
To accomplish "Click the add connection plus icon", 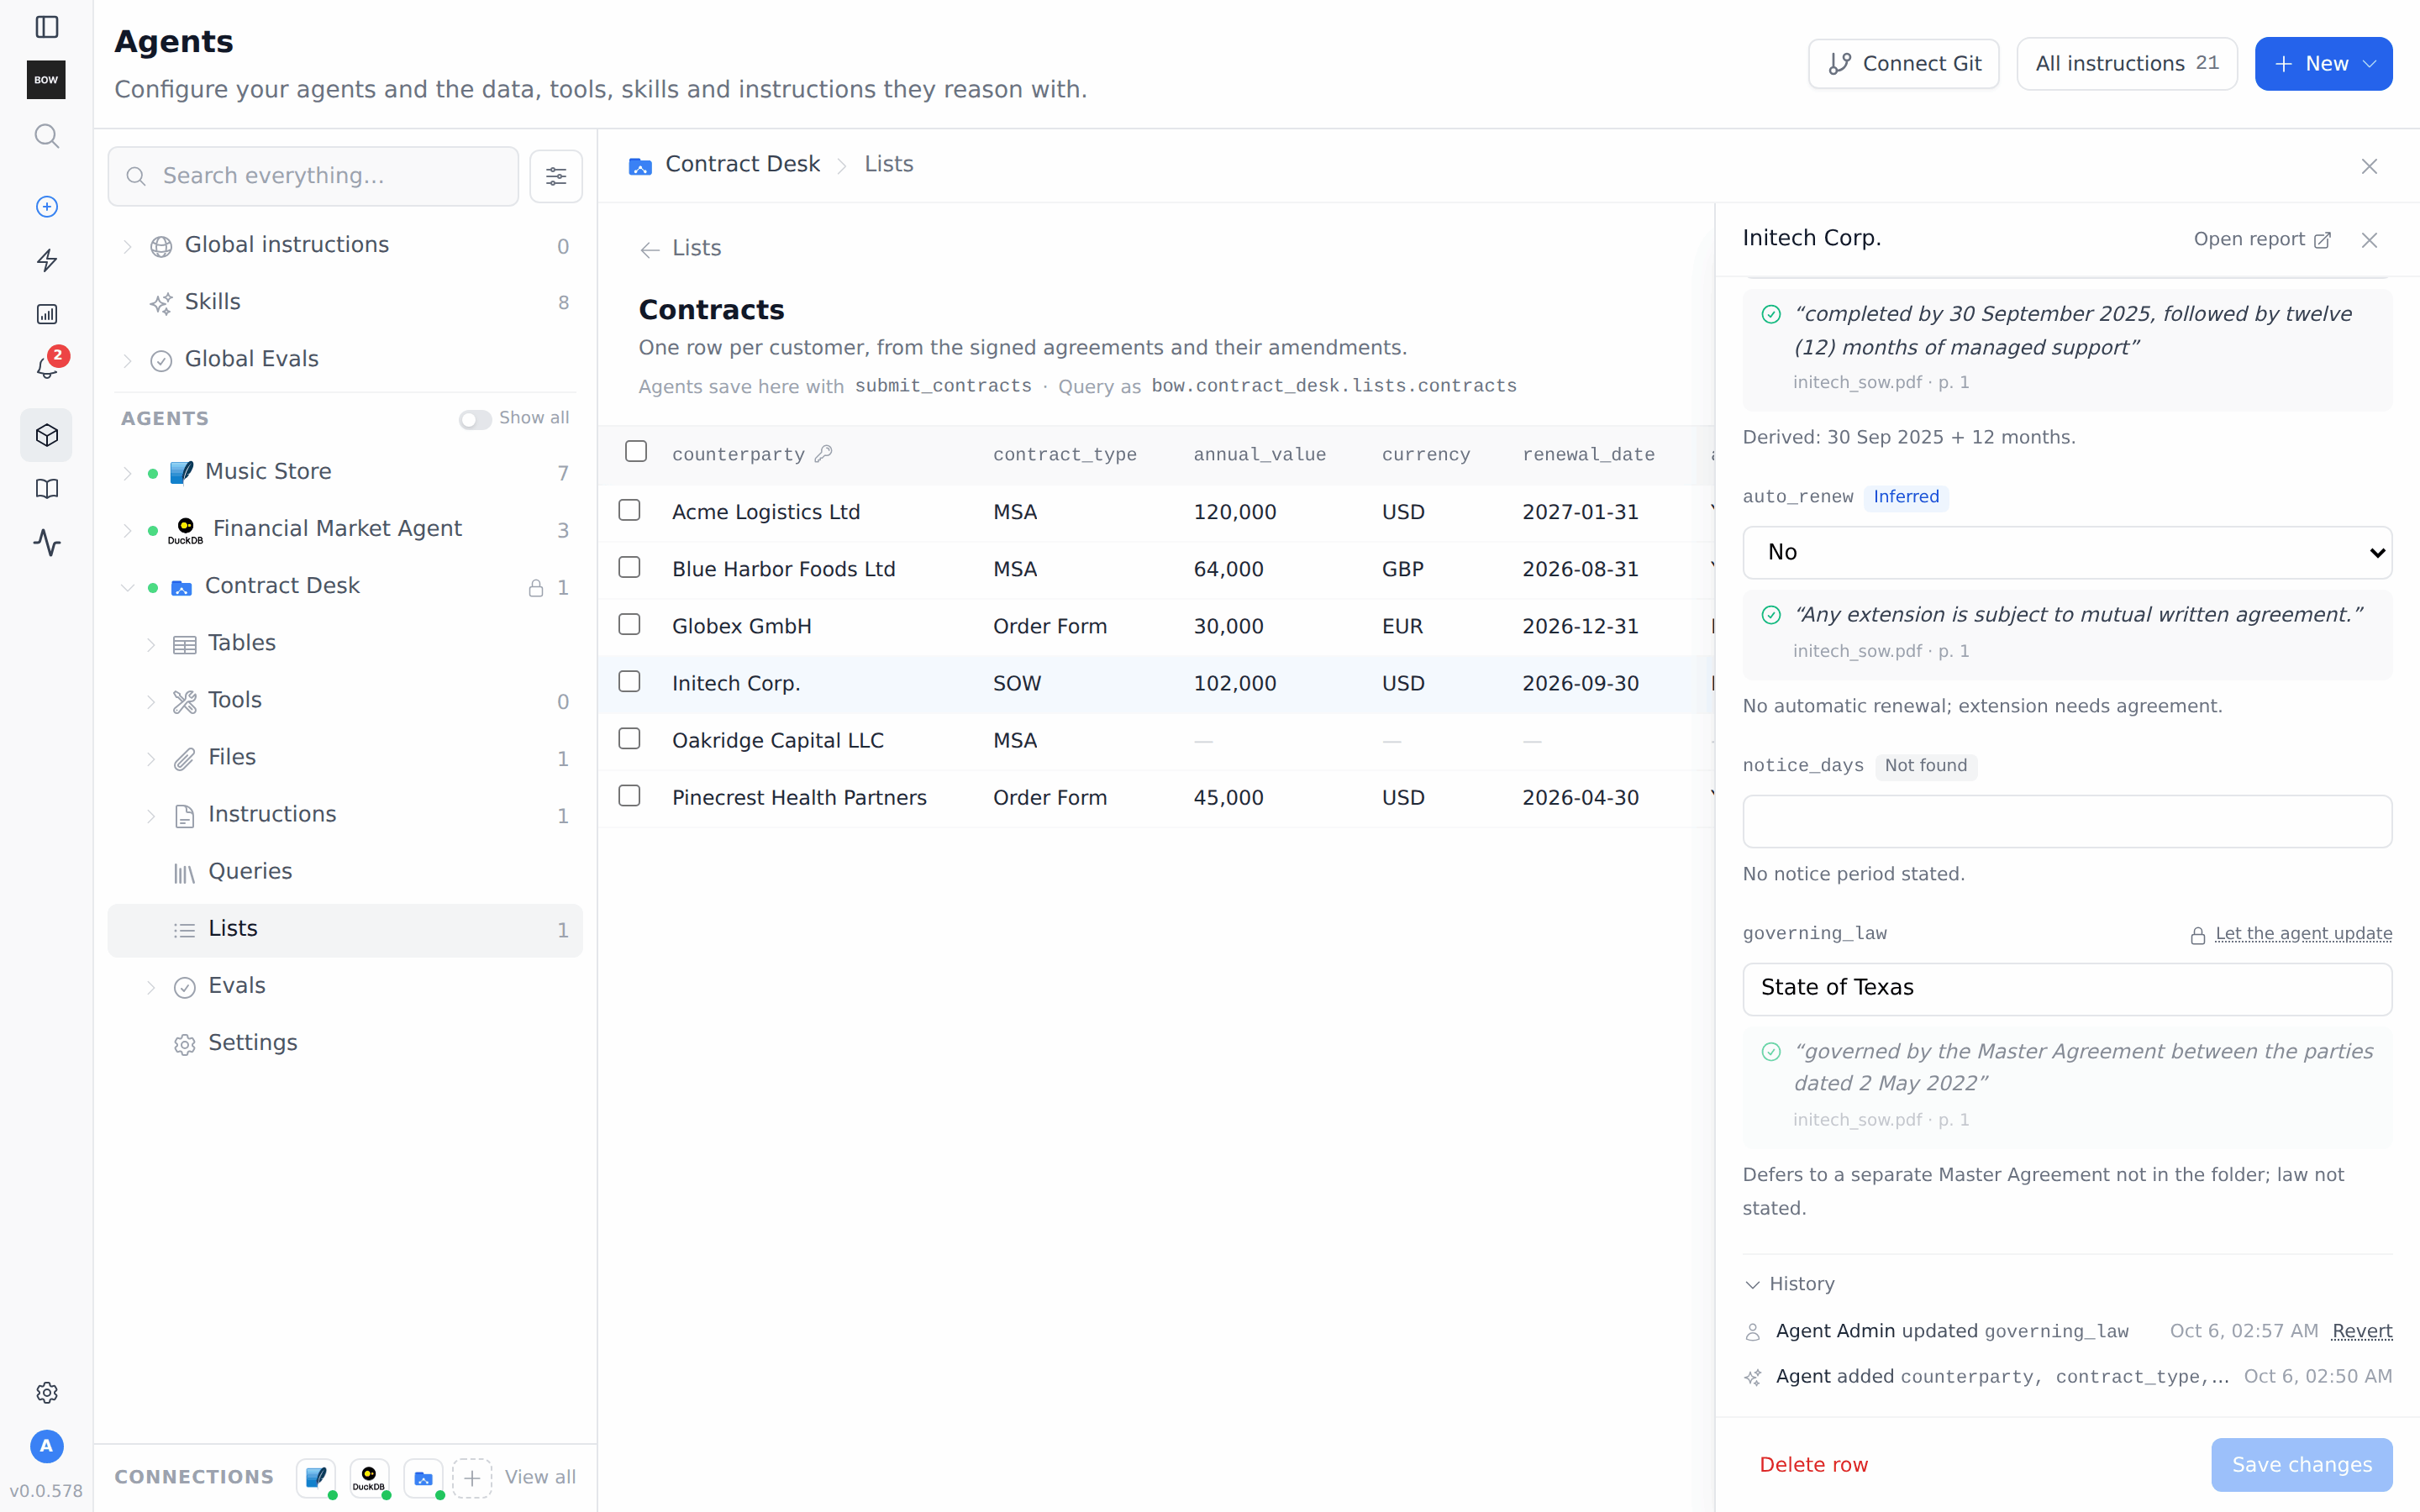I will (x=472, y=1477).
